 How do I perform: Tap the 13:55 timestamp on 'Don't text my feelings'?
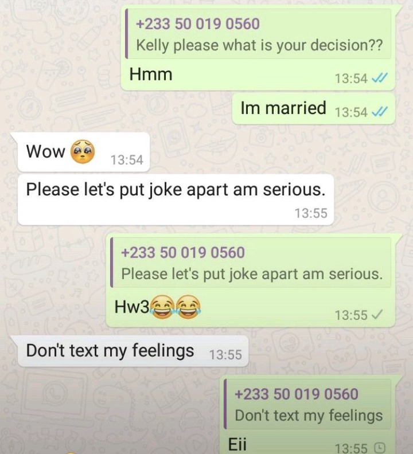click(x=225, y=355)
